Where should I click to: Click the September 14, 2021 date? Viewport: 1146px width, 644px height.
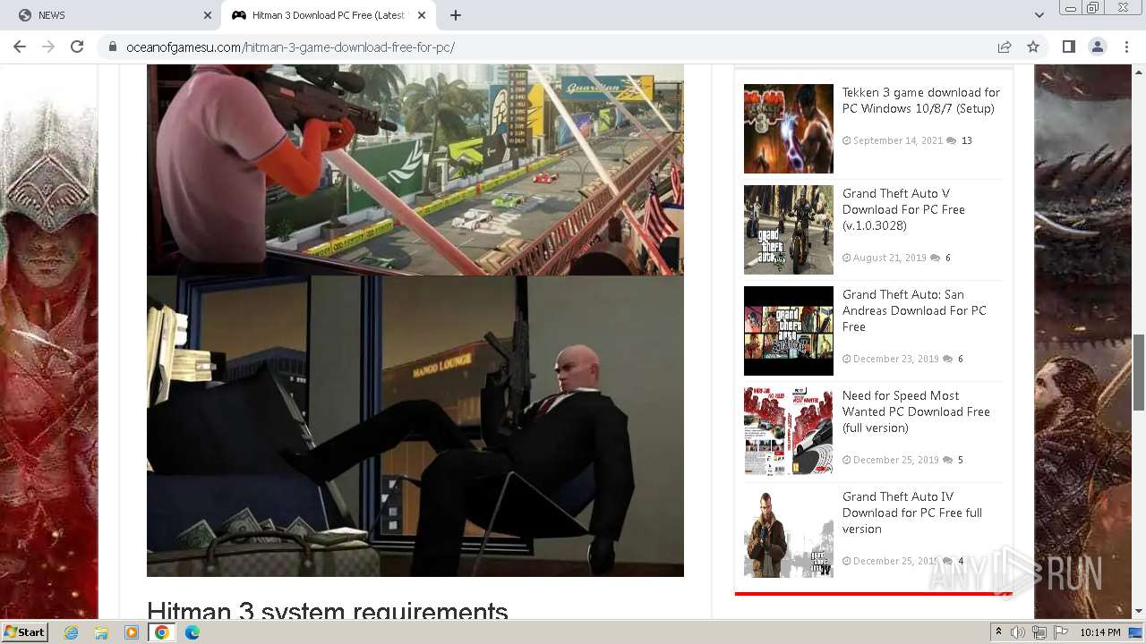(x=898, y=140)
